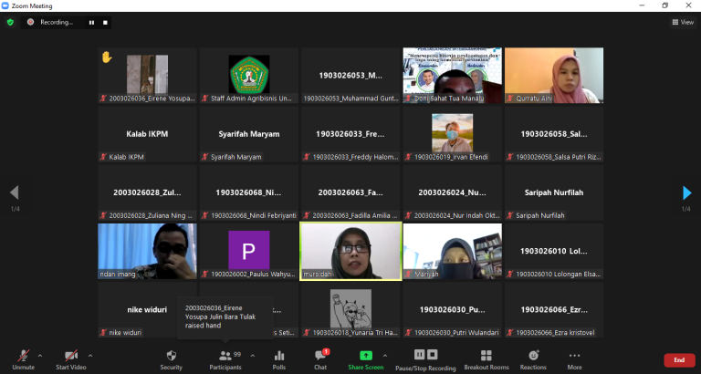
Task: Open Reactions menu
Action: (x=533, y=359)
